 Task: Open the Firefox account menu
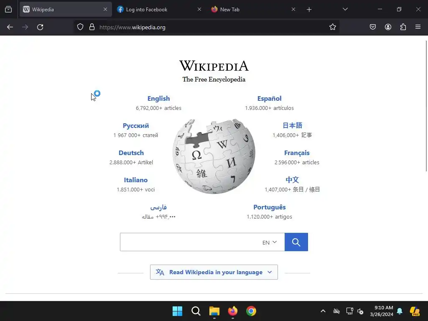tap(388, 27)
